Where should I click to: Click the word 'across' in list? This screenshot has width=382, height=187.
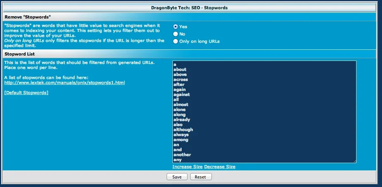(181, 79)
